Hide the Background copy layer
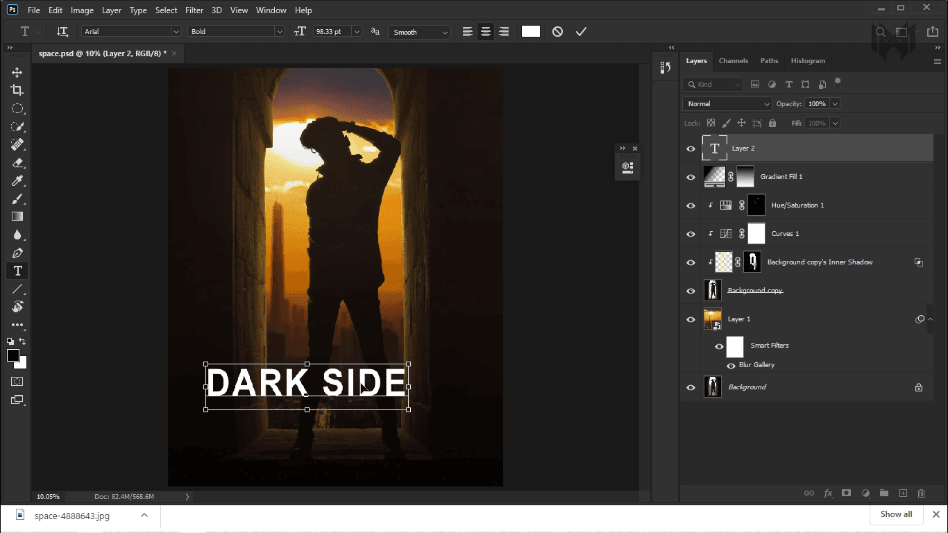Viewport: 948px width, 533px height. tap(691, 291)
